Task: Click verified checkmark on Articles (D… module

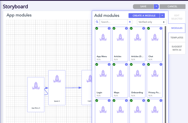Action: click(131, 28)
